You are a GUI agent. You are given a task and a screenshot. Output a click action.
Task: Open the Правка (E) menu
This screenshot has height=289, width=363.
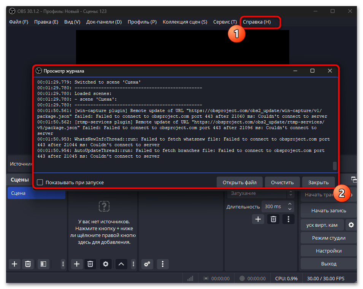tap(46, 22)
